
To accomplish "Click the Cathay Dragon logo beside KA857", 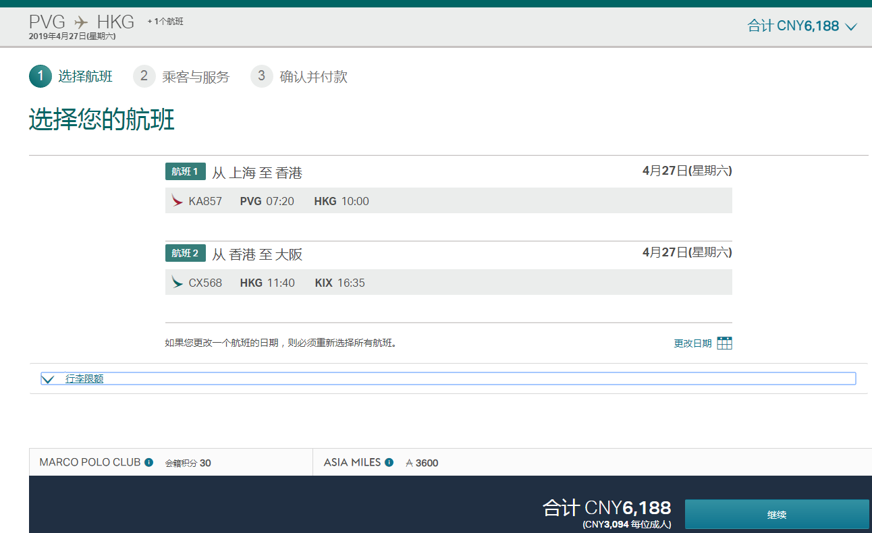I will 178,200.
